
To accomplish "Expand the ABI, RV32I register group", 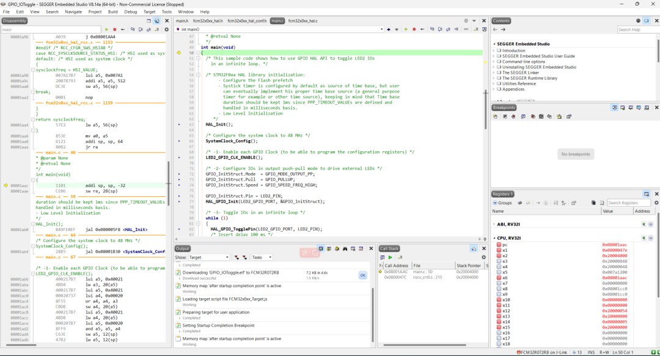I will tap(494, 224).
